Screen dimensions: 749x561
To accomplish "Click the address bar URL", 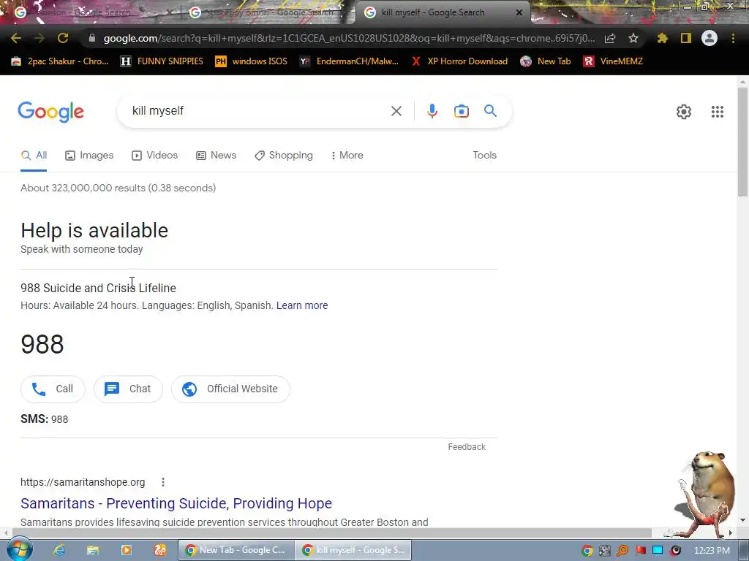I will click(349, 38).
